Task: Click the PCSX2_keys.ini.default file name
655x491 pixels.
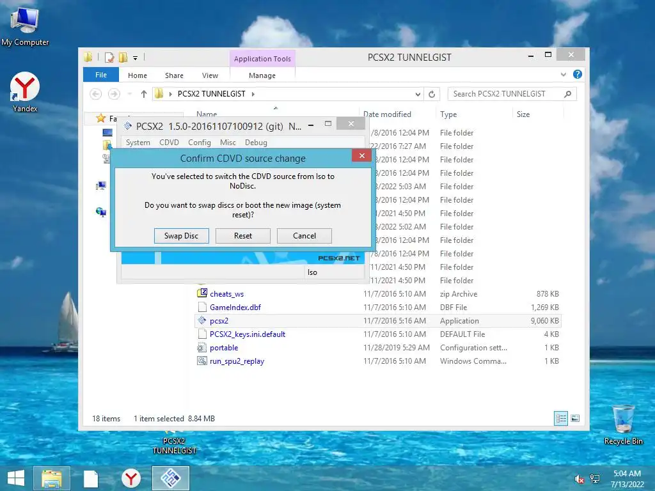Action: (x=248, y=334)
